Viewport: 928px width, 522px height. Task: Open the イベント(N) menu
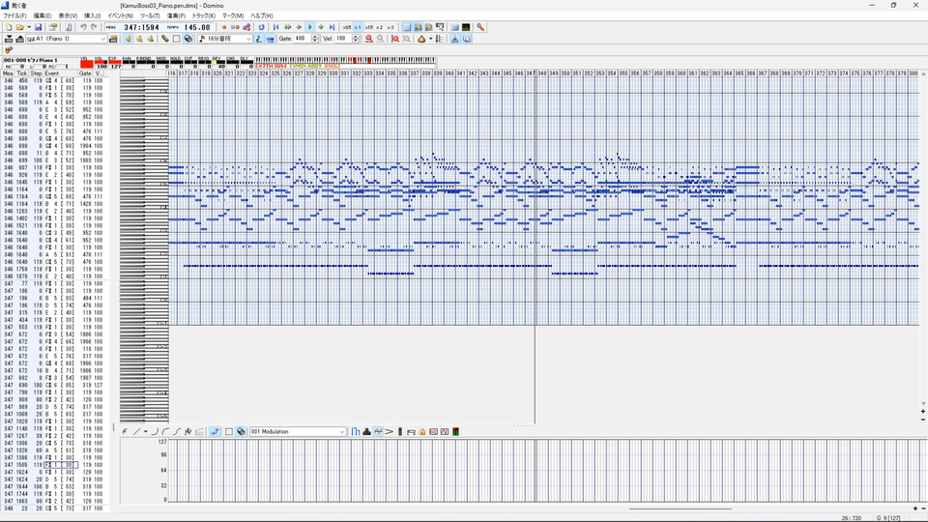pyautogui.click(x=120, y=16)
